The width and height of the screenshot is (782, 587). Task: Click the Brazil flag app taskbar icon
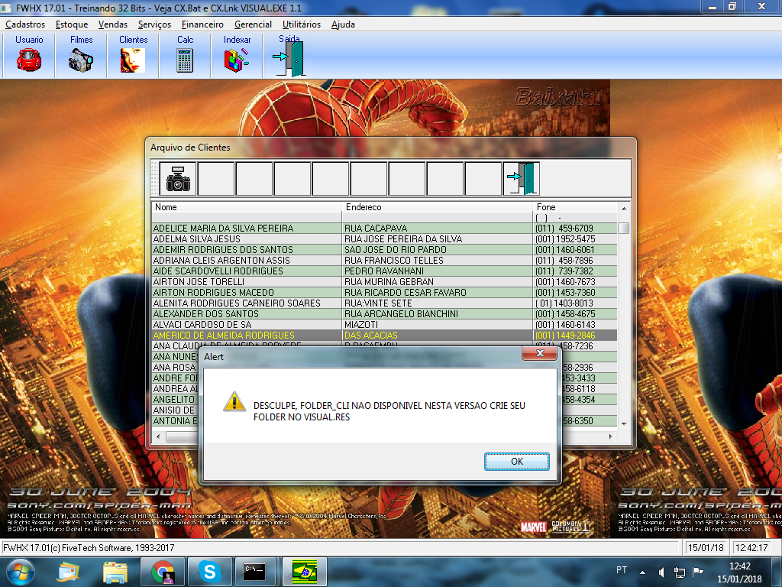point(304,572)
